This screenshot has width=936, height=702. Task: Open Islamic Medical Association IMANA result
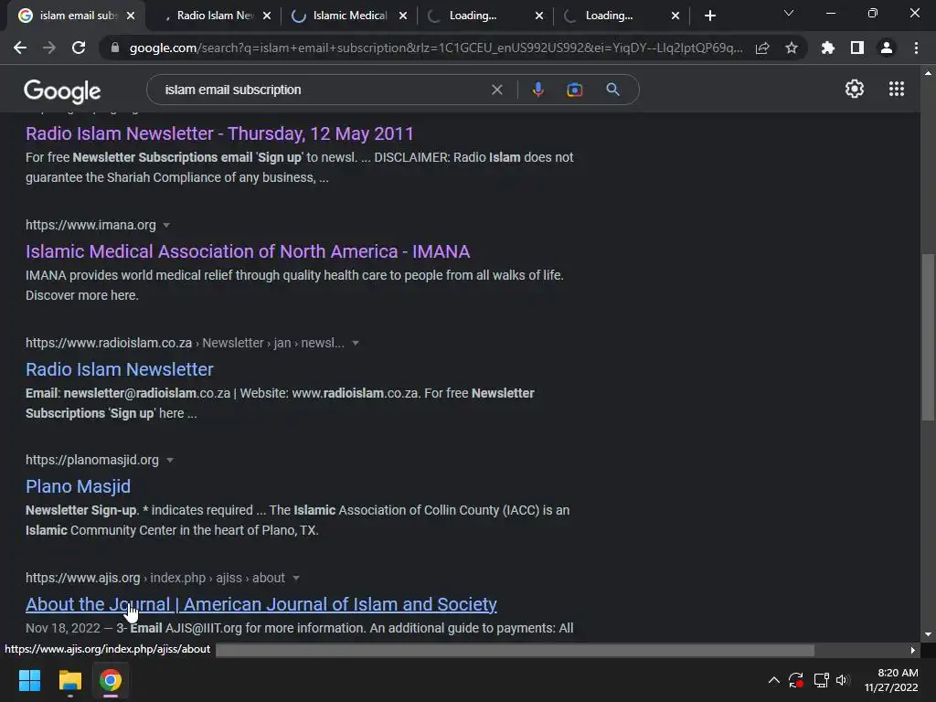[x=248, y=251]
